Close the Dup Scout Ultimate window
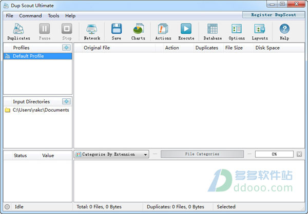Image resolution: width=308 pixels, height=214 pixels. click(296, 4)
